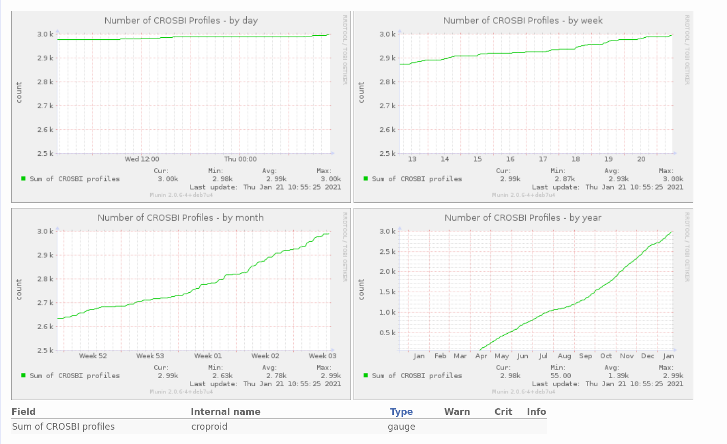
Task: Select the 'Sum of CROSBI profiles' table cell
Action: click(x=63, y=427)
